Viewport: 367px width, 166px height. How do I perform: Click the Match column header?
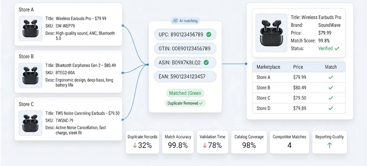331,67
